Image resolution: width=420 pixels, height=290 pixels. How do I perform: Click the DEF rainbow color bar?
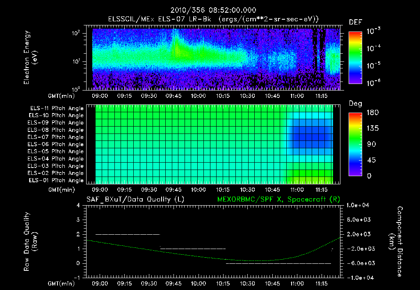tap(355, 58)
